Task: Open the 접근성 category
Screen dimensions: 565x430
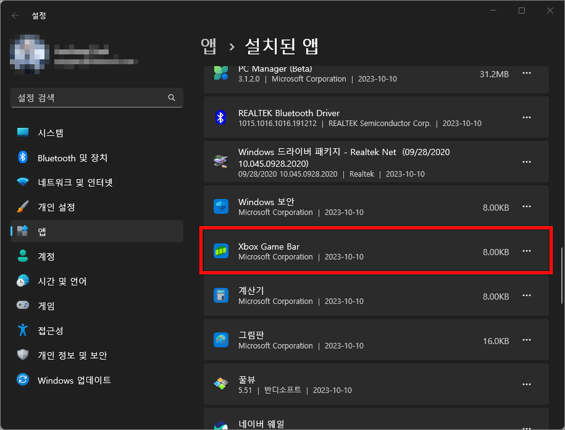Action: pyautogui.click(x=96, y=331)
